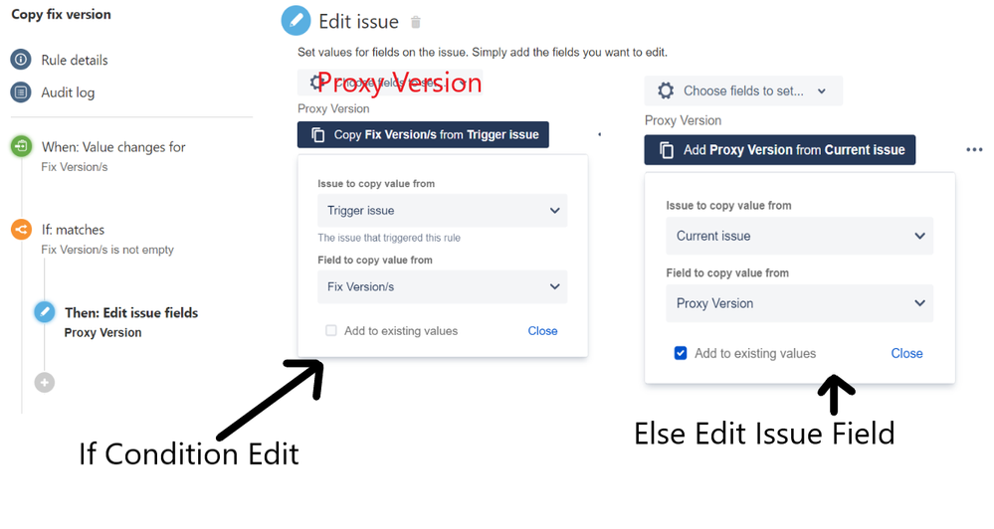The image size is (994, 529).
Task: Click the large Edit issue pencil icon
Action: [297, 20]
